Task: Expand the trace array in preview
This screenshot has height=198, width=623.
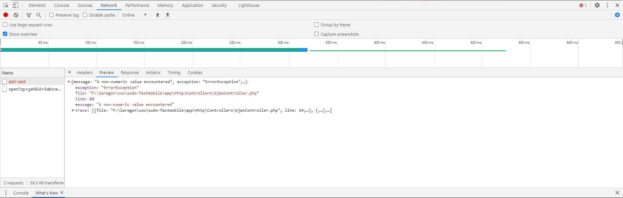Action: (73, 110)
